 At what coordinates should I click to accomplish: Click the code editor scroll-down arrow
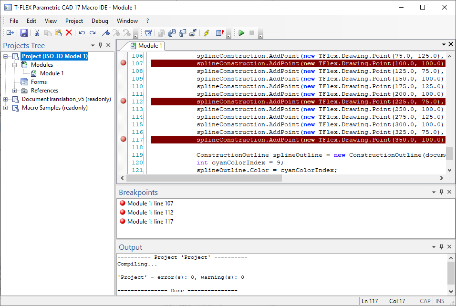click(450, 170)
